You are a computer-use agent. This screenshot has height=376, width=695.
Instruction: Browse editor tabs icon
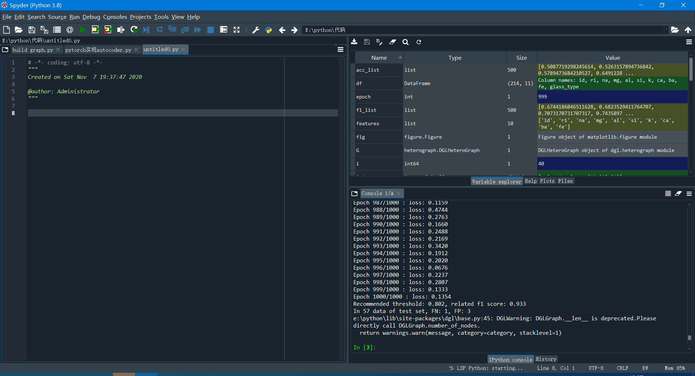tap(5, 50)
